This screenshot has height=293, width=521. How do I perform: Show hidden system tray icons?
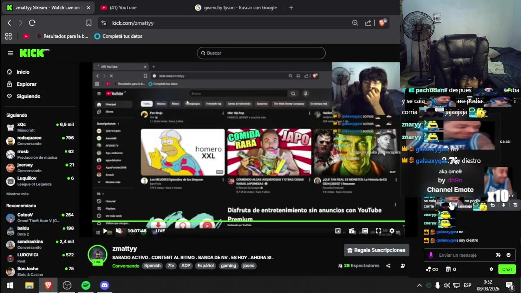[419, 285]
